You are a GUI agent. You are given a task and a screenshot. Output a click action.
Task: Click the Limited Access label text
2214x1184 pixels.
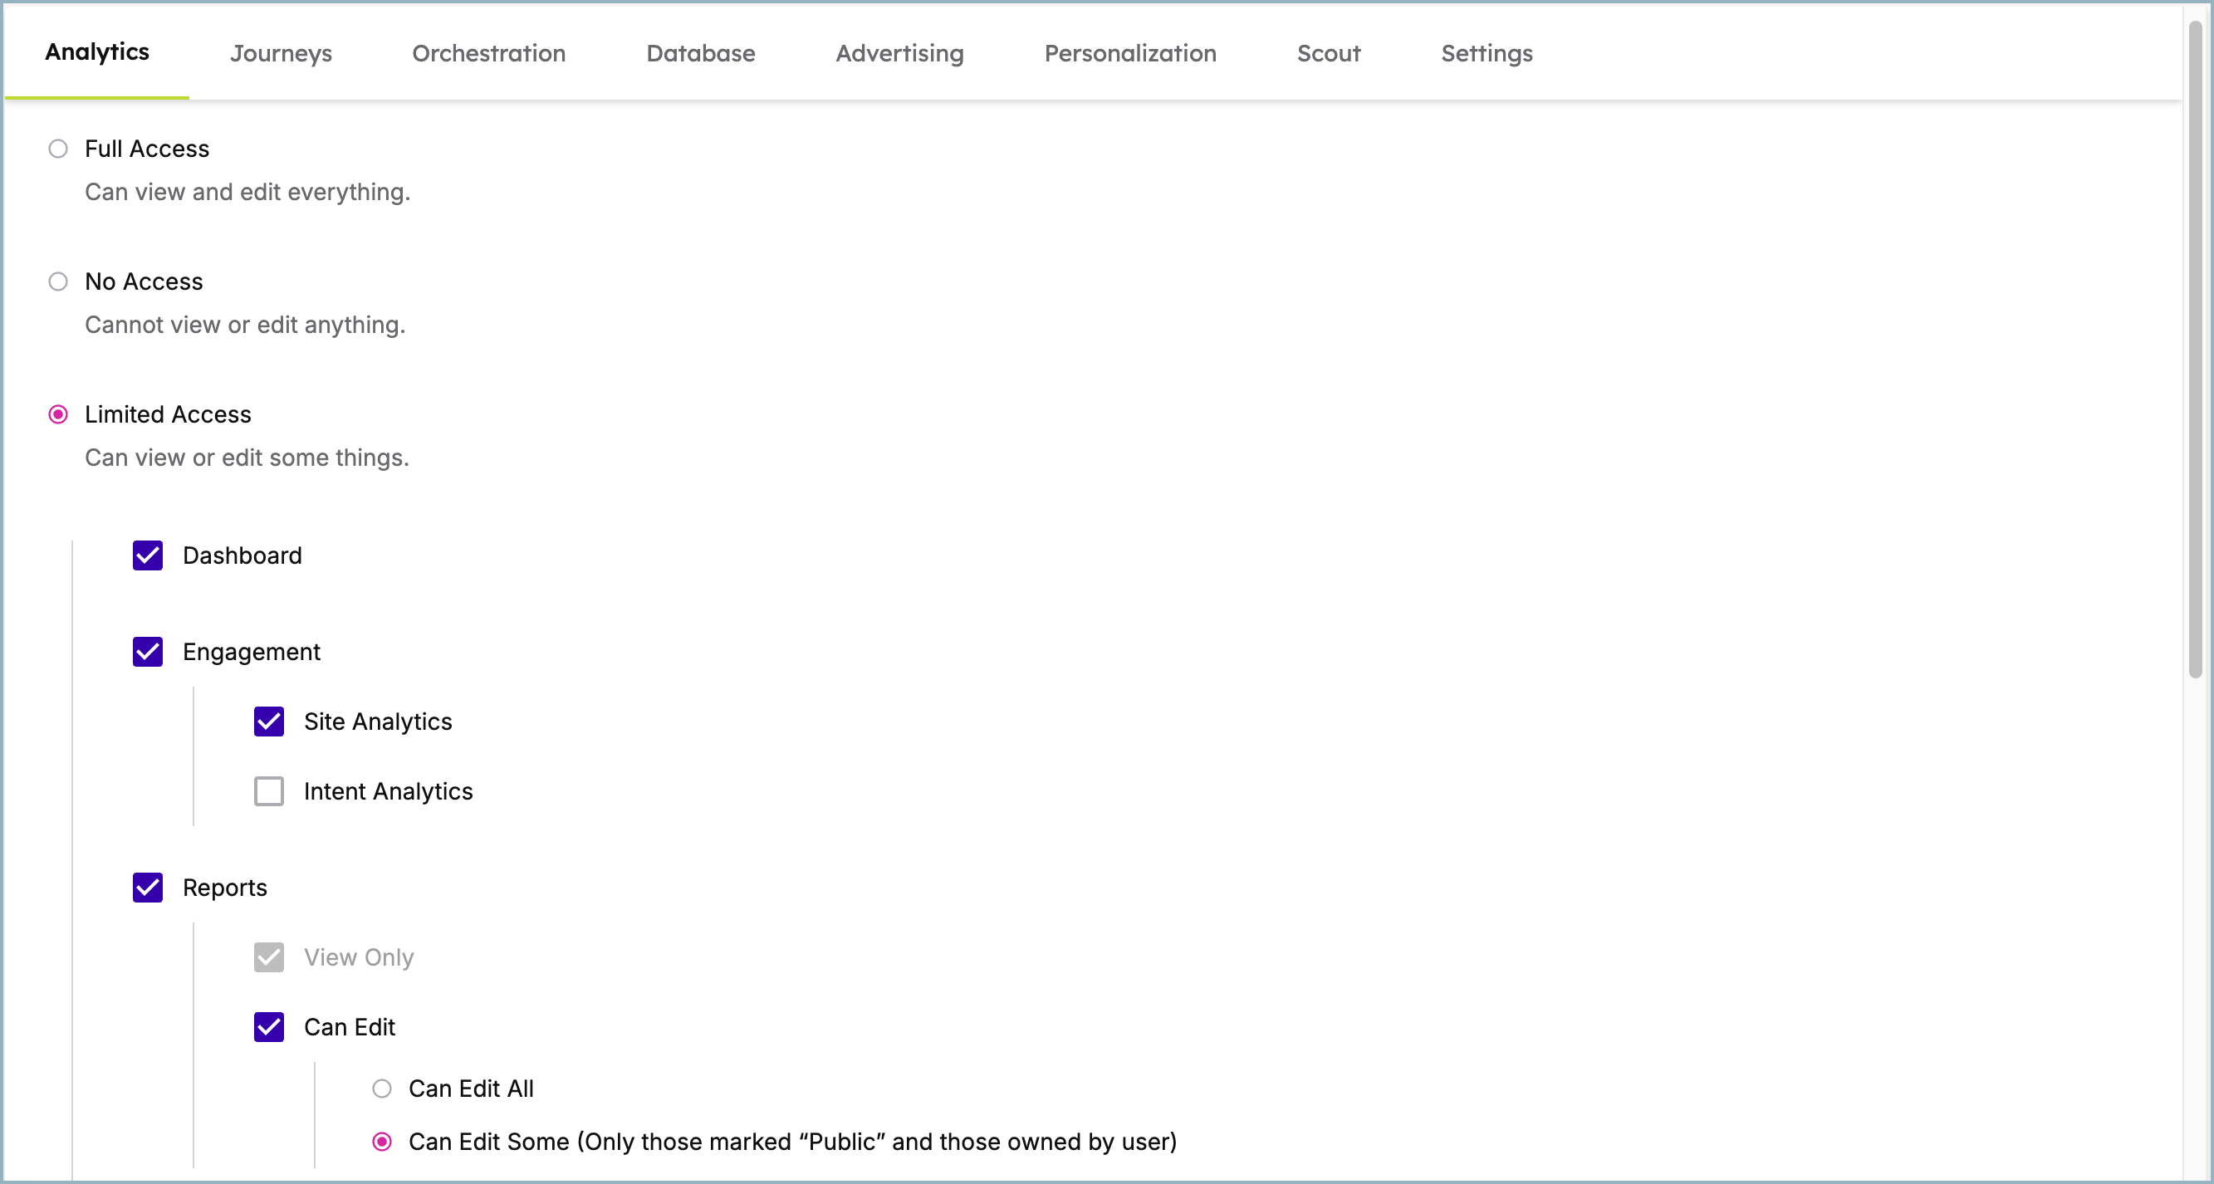pos(168,415)
